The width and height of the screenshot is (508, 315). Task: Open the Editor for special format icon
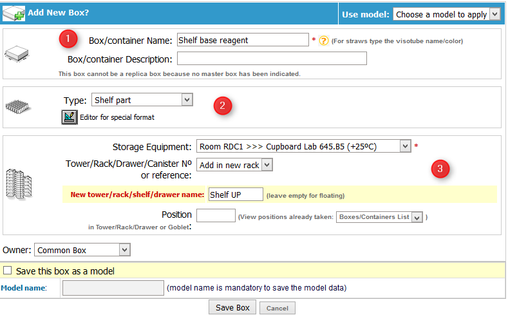[x=70, y=117]
